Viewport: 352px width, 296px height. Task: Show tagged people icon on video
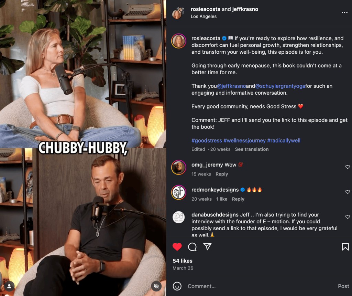(9, 286)
